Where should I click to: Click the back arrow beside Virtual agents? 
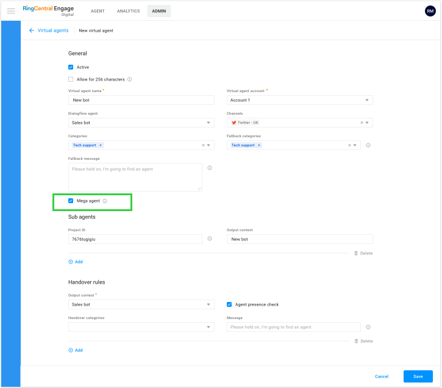coord(32,31)
